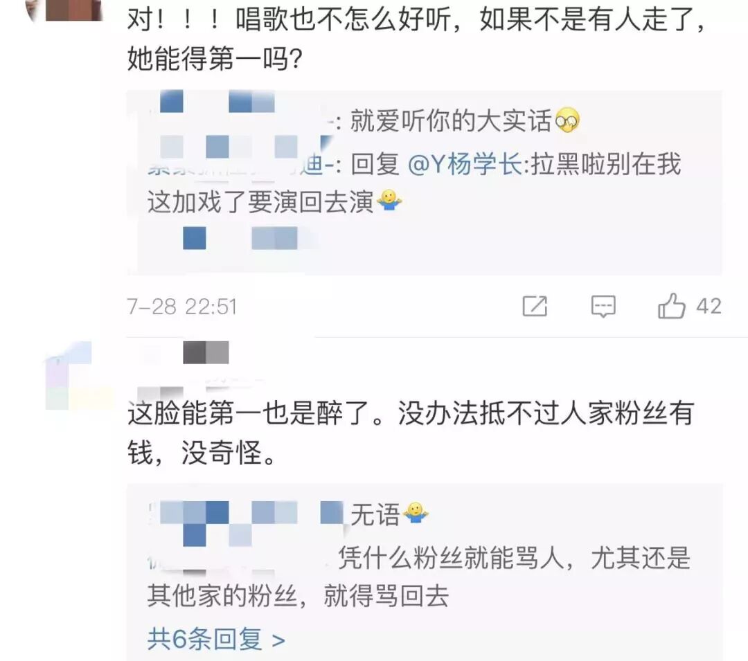Screen dimensions: 748x661
Task: Tap the glasses emoji after 大实话
Action: tap(567, 120)
